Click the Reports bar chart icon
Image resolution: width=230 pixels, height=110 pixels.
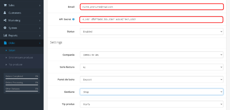pos(5,35)
